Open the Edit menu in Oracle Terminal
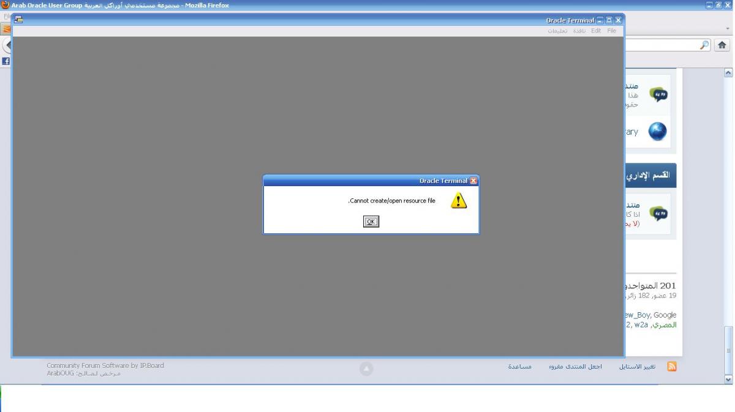Image resolution: width=735 pixels, height=412 pixels. click(596, 31)
